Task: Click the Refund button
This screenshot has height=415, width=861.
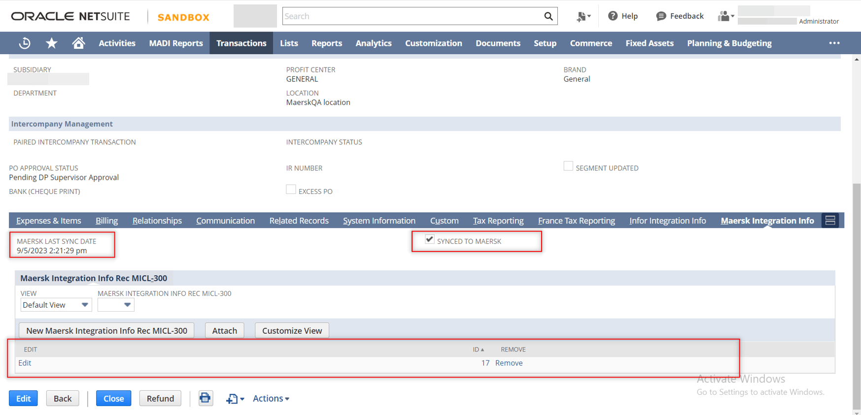Action: 160,398
